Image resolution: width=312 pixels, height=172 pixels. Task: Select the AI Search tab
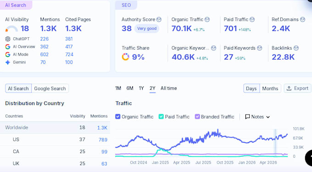coord(18,88)
